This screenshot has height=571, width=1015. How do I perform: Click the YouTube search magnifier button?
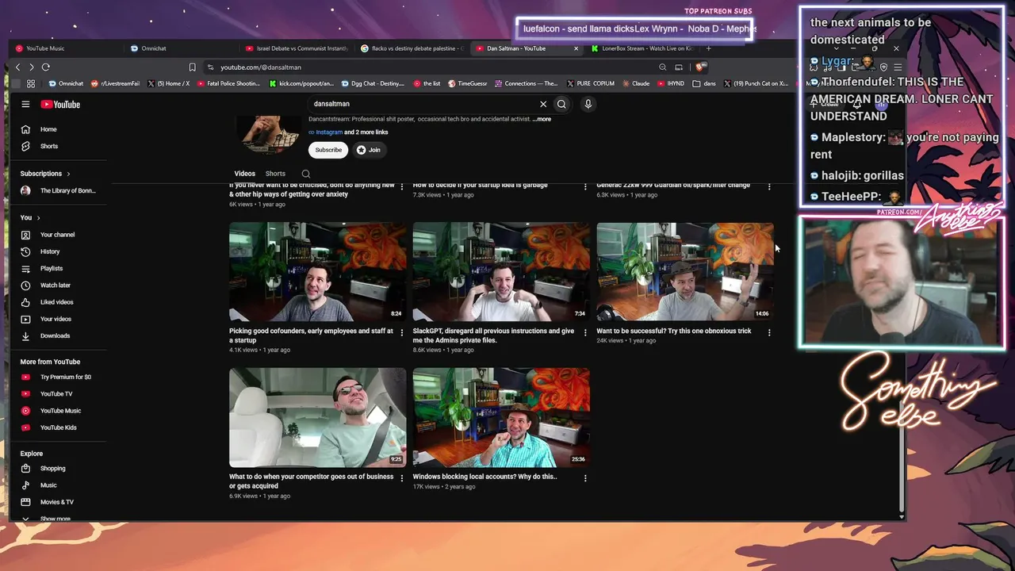(x=561, y=104)
